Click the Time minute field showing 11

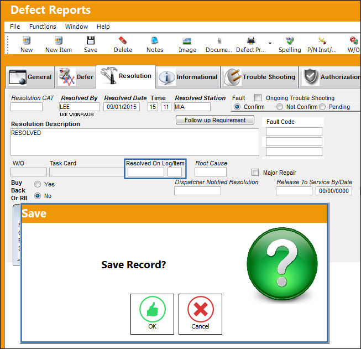[x=166, y=107]
